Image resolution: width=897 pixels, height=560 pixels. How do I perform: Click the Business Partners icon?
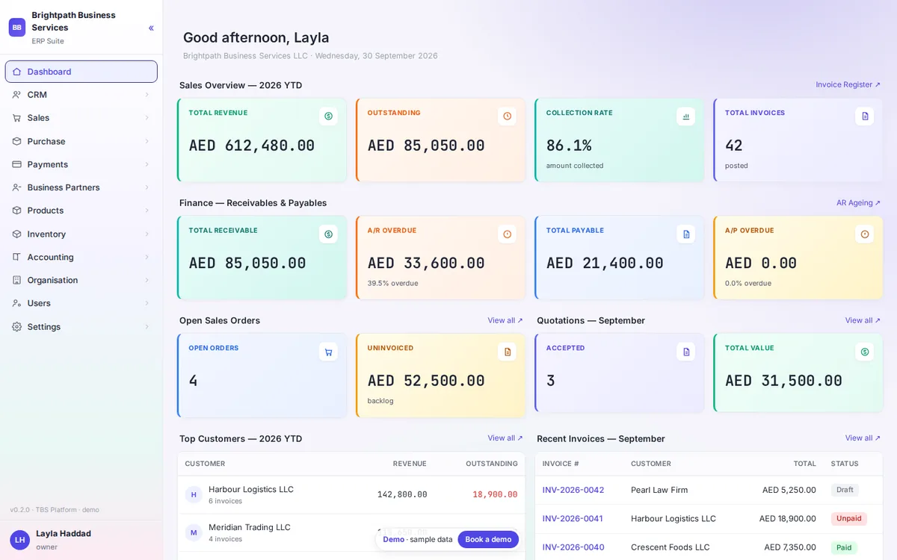16,187
